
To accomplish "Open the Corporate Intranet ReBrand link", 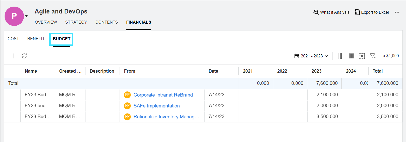I will [163, 95].
